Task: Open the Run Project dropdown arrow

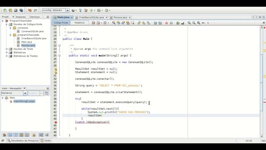Action: point(95,10)
